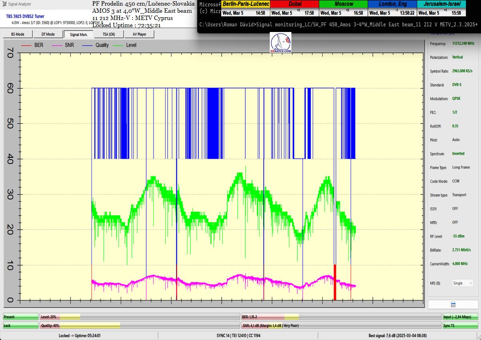This screenshot has height=340, width=481.
Task: Click the Signal Analyzer app icon
Action: [x=4, y=4]
